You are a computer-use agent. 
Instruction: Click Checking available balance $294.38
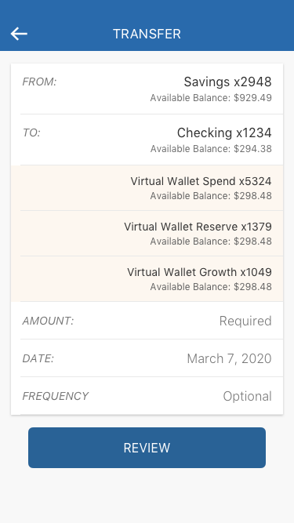pos(211,149)
